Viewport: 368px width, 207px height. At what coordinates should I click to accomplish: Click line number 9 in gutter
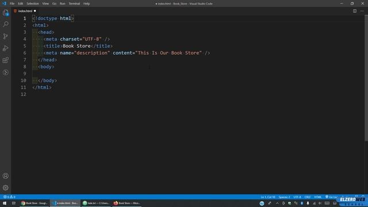(x=25, y=74)
